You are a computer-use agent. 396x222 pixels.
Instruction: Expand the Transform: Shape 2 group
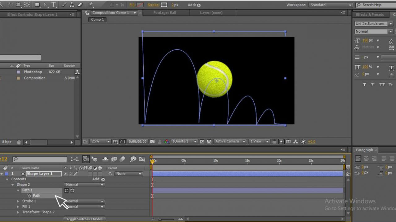(18, 212)
